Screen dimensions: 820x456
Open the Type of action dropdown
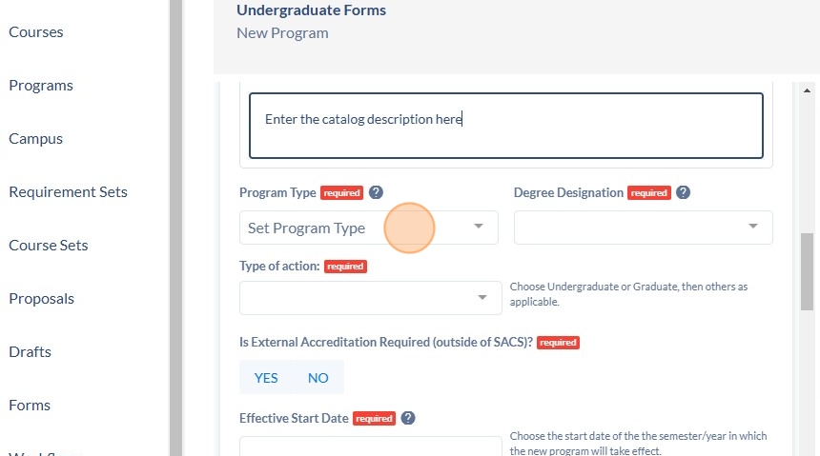(x=370, y=298)
